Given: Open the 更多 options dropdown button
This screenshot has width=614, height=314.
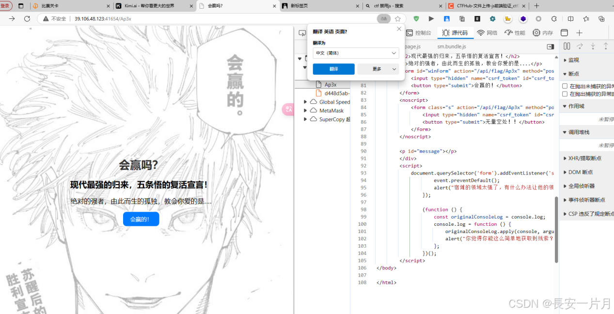Looking at the screenshot, I should 378,69.
